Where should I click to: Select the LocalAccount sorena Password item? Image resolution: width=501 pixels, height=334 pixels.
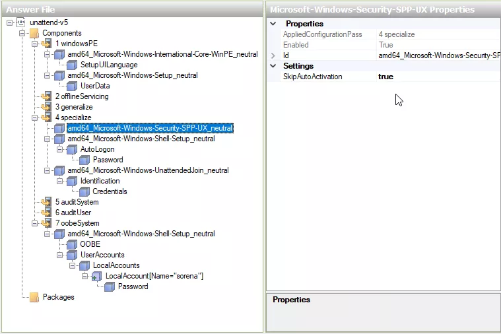pos(133,286)
